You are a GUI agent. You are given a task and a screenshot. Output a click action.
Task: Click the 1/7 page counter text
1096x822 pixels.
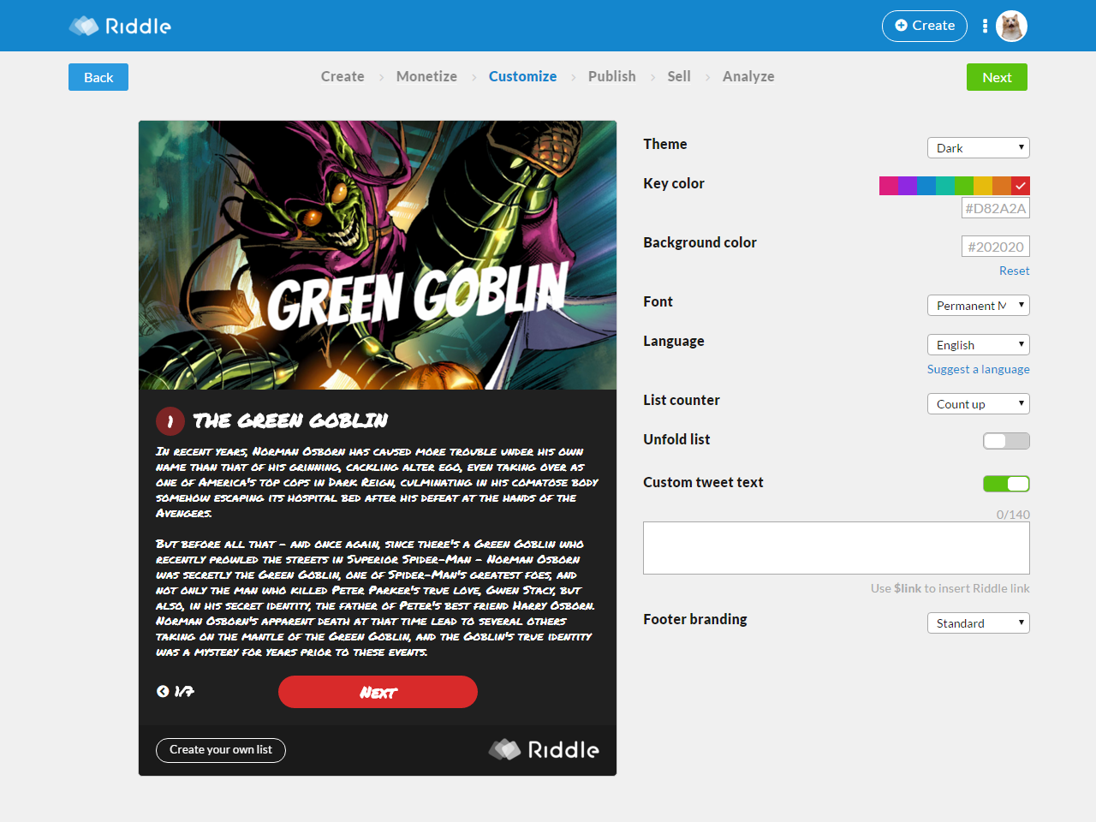pyautogui.click(x=184, y=691)
